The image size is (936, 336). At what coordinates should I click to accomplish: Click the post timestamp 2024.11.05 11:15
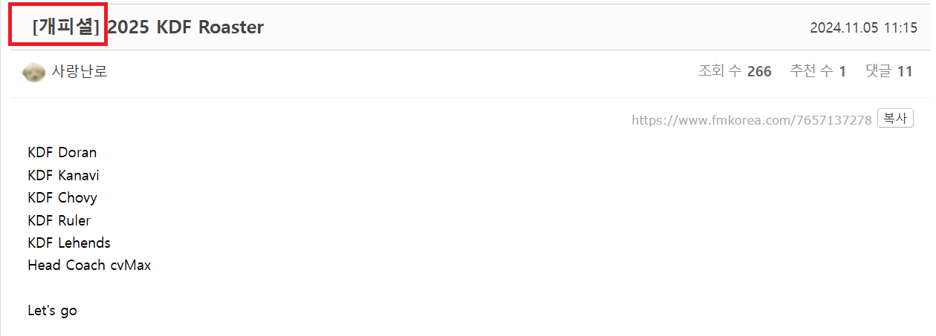point(863,28)
